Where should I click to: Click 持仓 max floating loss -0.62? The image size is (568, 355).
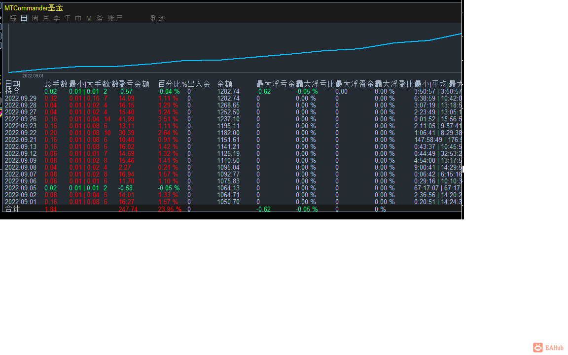click(x=264, y=91)
